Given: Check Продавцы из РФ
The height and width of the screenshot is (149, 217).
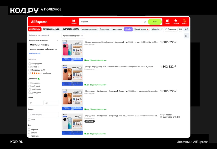Looking at the screenshot, I should pyautogui.click(x=30, y=70).
